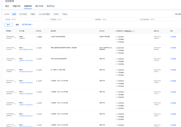
Task: Click the info icon beside 处罚看板状态 header
Action: [134, 31]
